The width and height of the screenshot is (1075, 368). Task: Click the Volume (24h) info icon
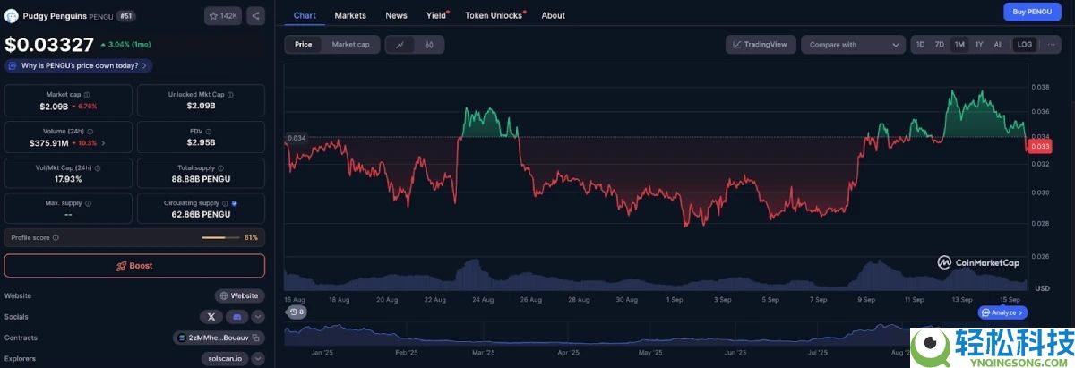(90, 131)
